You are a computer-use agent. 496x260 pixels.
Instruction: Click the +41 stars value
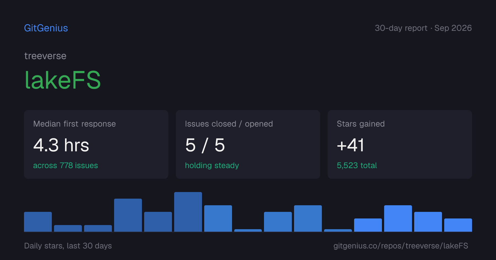(x=351, y=145)
